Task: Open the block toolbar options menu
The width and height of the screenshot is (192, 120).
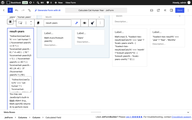Action: pos(100,23)
